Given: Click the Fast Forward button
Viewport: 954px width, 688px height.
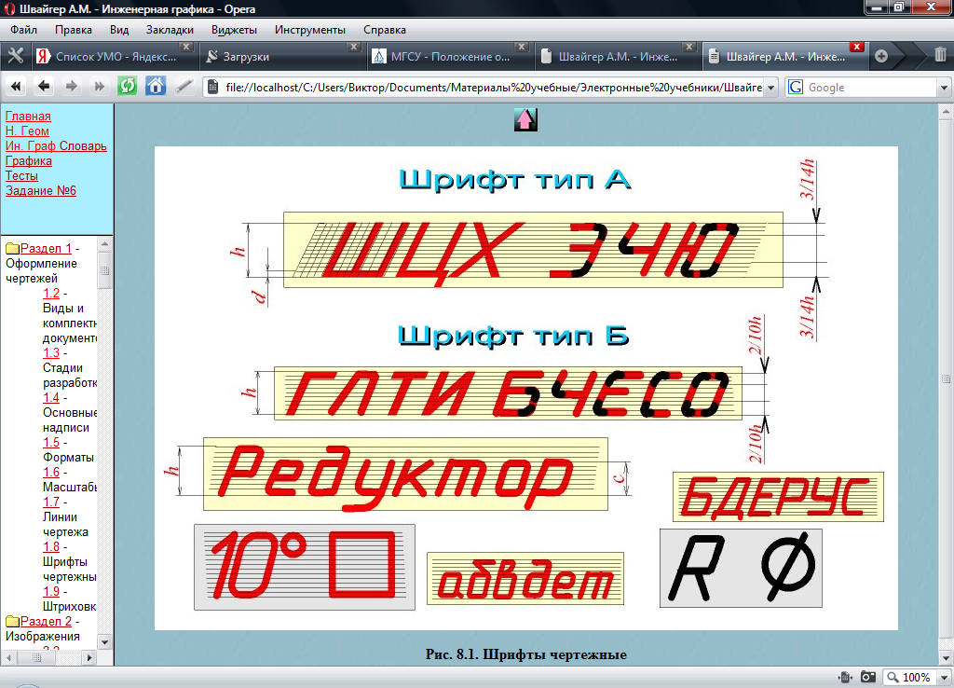Looking at the screenshot, I should coord(99,87).
